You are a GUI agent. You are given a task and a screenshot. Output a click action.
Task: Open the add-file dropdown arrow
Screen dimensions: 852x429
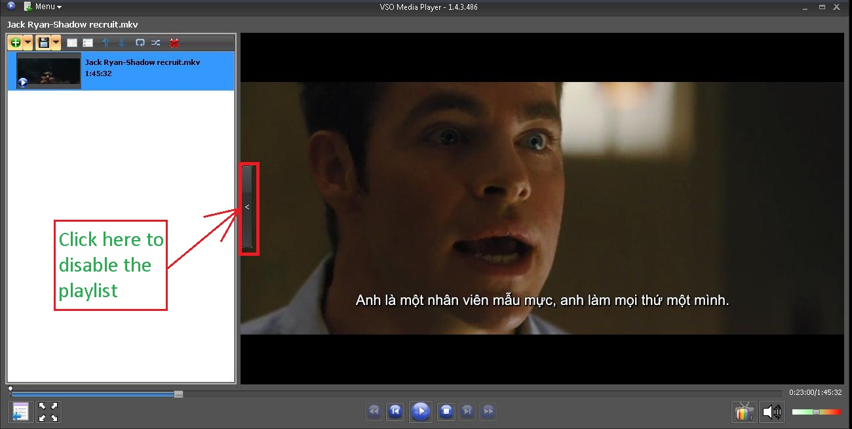(28, 43)
